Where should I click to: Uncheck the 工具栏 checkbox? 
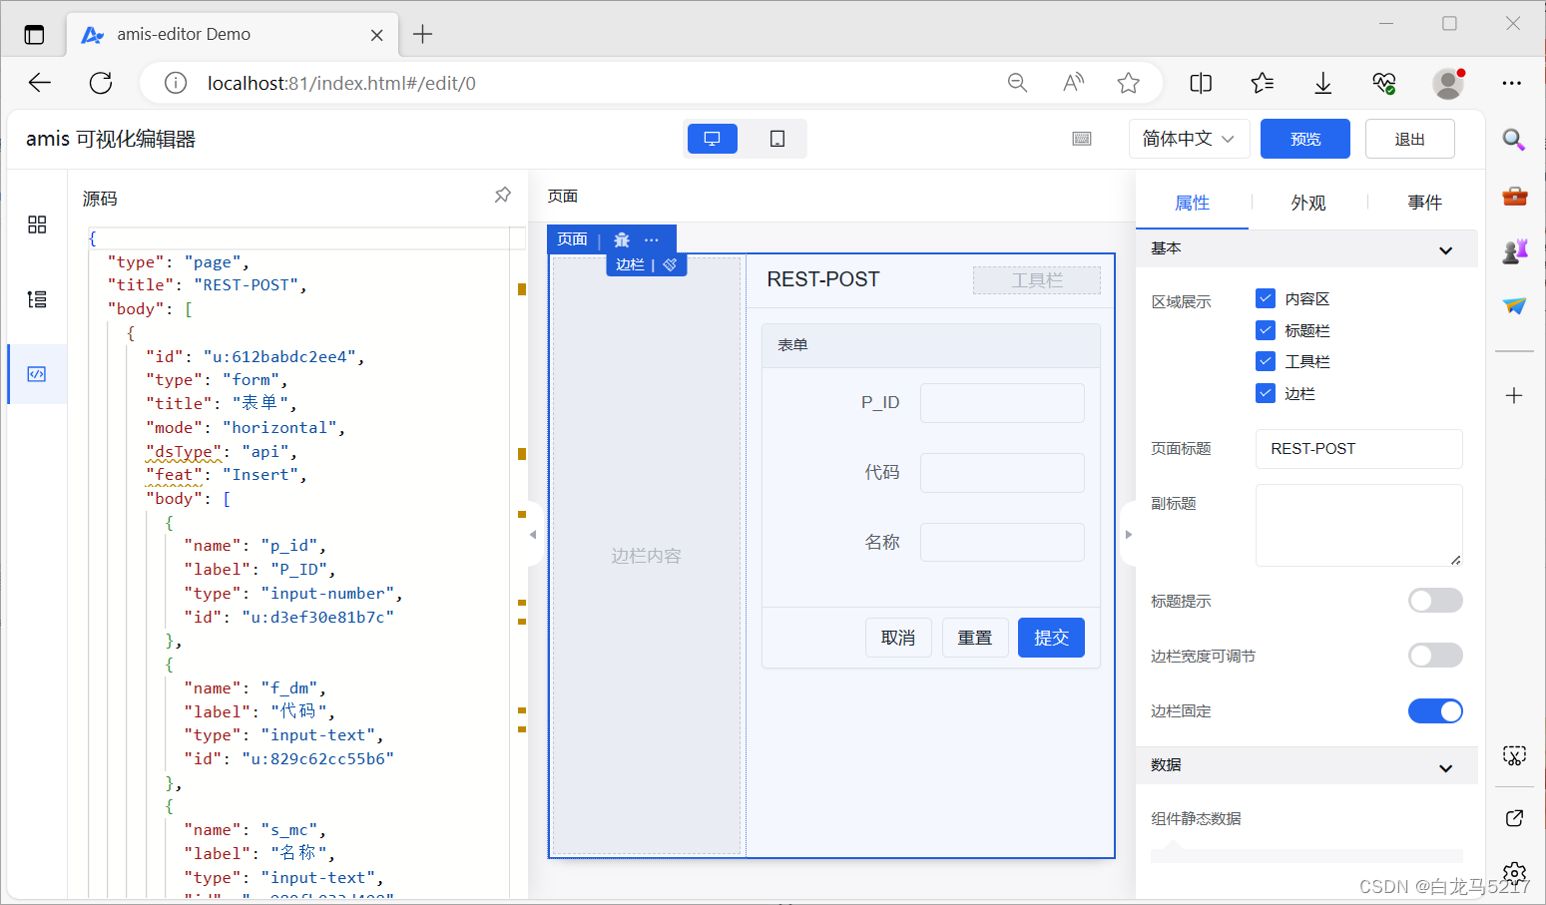(x=1266, y=361)
